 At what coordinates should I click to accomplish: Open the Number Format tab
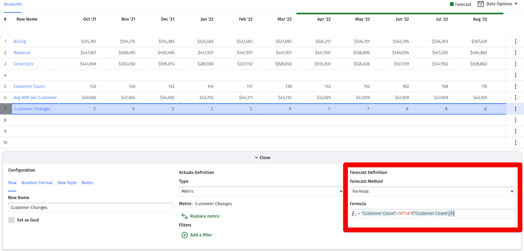(37, 183)
